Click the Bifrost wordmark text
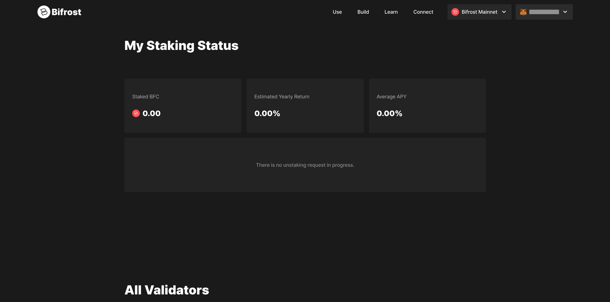 (66, 12)
